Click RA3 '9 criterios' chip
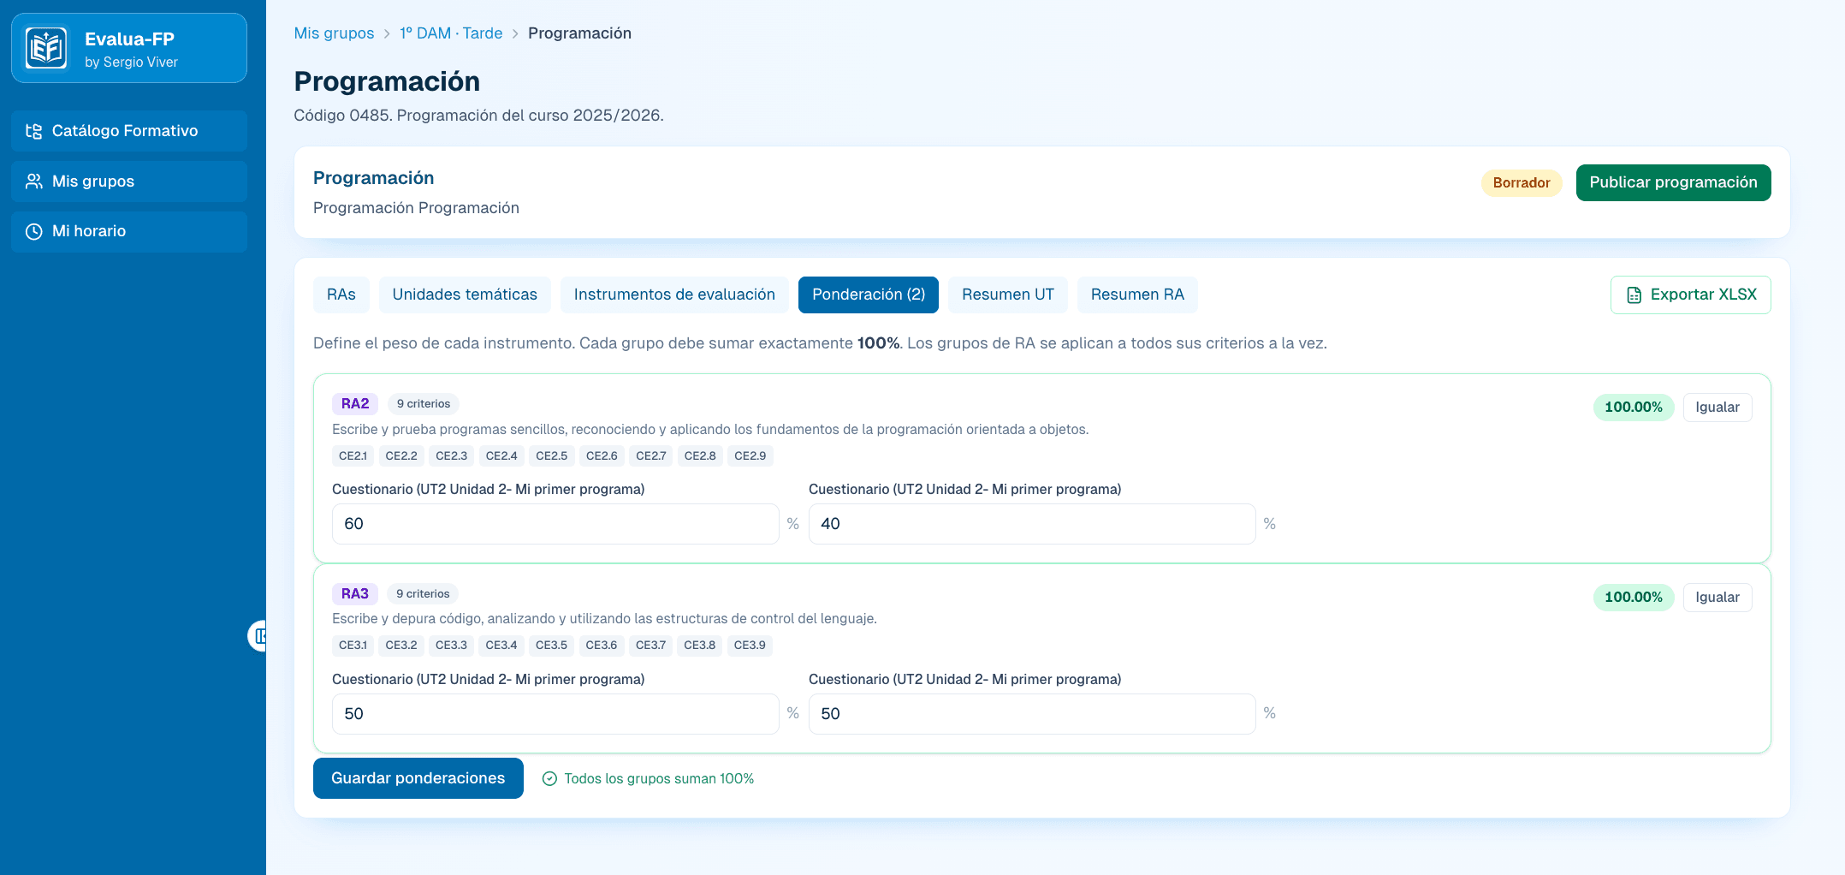This screenshot has height=875, width=1845. point(423,594)
